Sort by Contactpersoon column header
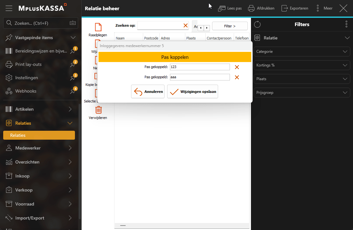Screen dimensions: 353x230 click(x=219, y=38)
